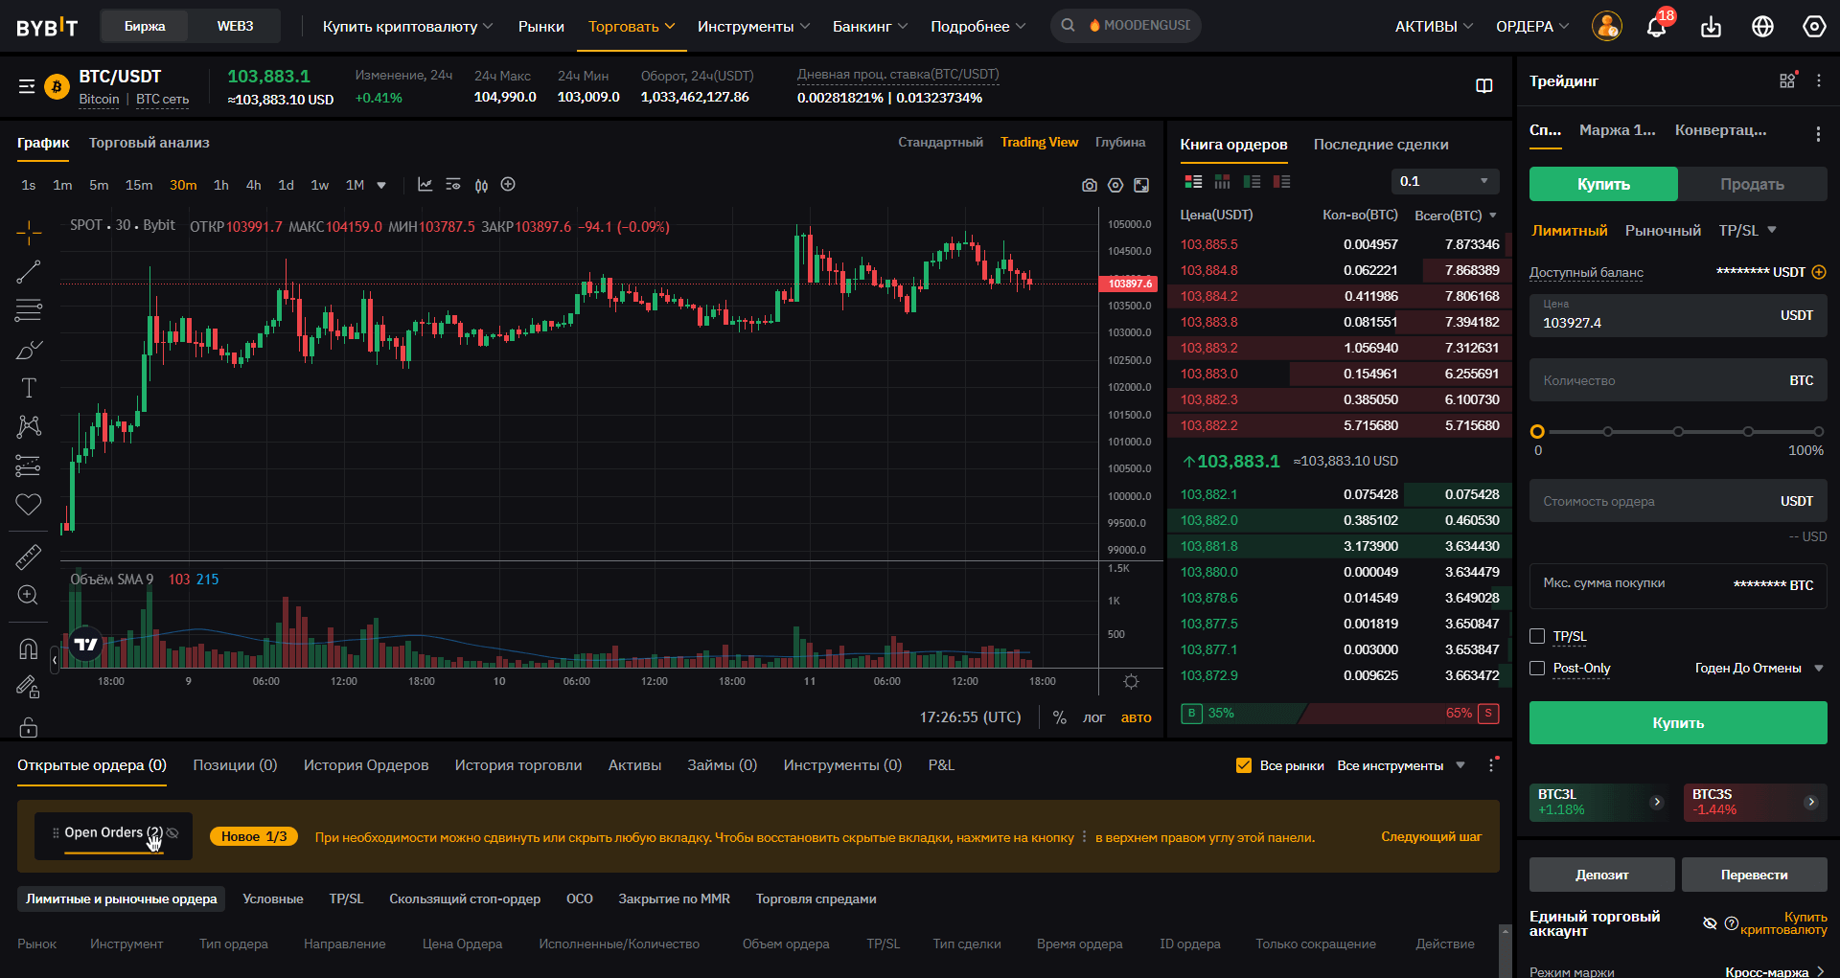Select the Text tool in chart sidebar
1840x978 pixels.
(x=29, y=388)
